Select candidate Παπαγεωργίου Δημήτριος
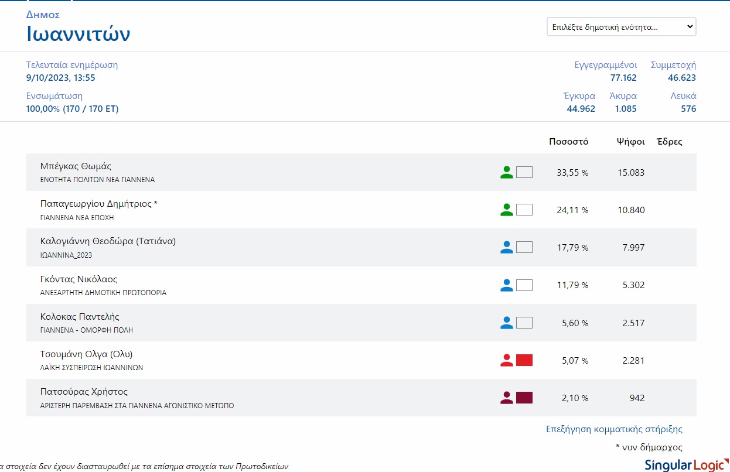The height and width of the screenshot is (472, 730). point(98,204)
